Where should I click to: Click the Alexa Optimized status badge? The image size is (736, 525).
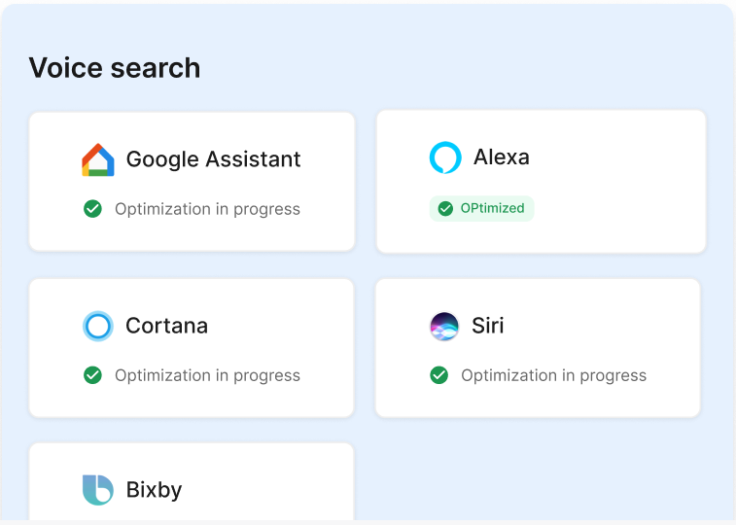[482, 208]
